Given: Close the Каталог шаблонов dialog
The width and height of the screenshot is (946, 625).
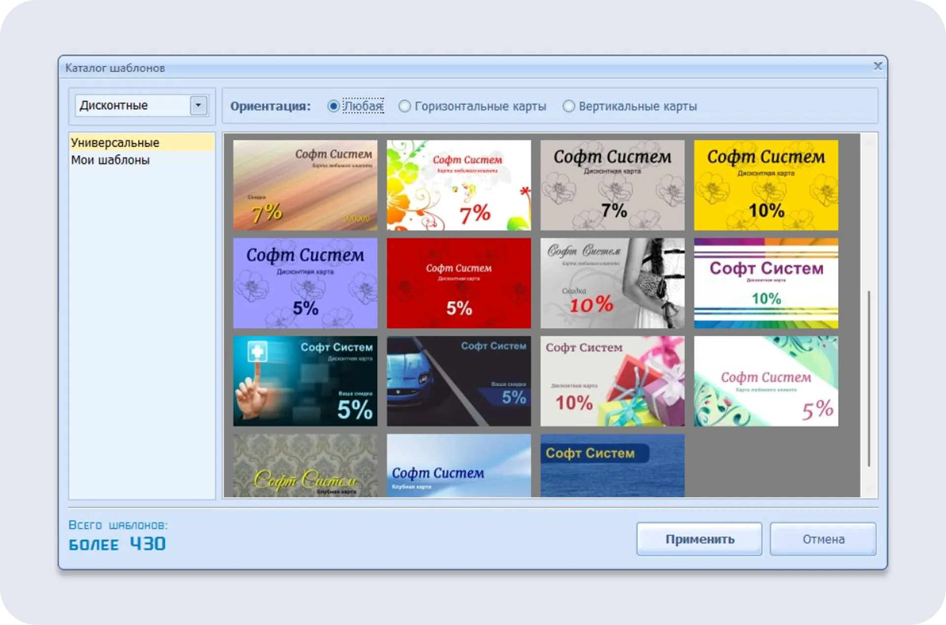Looking at the screenshot, I should pyautogui.click(x=878, y=66).
